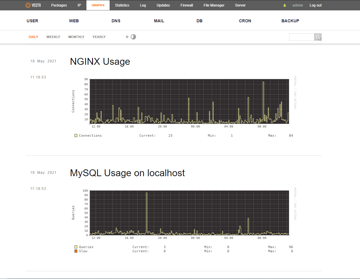This screenshot has height=279, width=360.
Task: Focus the search input field
Action: pyautogui.click(x=301, y=37)
